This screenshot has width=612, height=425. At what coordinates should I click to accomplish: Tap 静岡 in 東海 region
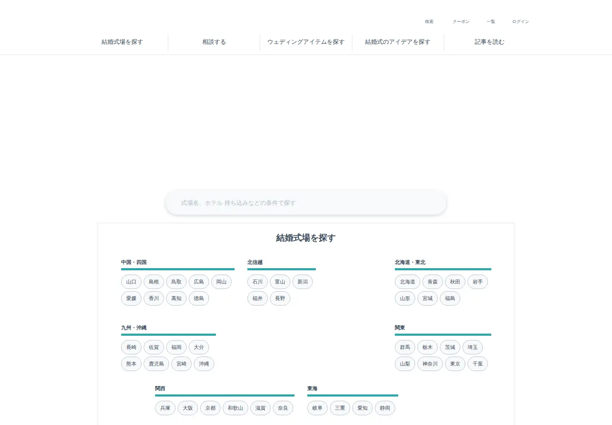click(385, 408)
